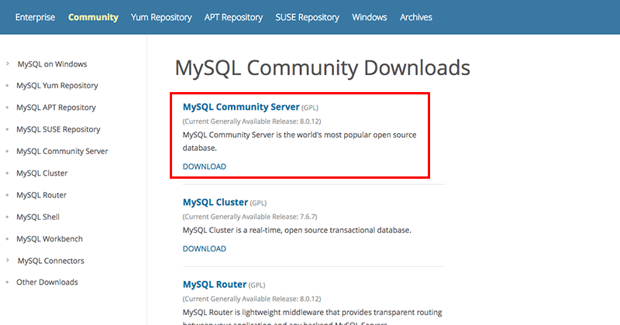
Task: Open MySQL Shell in the sidebar
Action: 38,217
